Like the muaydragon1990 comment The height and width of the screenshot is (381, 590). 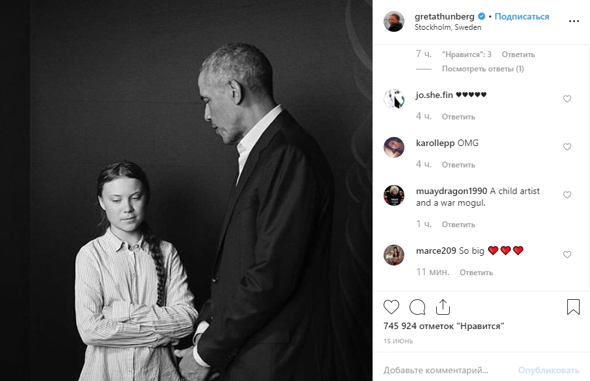(567, 195)
